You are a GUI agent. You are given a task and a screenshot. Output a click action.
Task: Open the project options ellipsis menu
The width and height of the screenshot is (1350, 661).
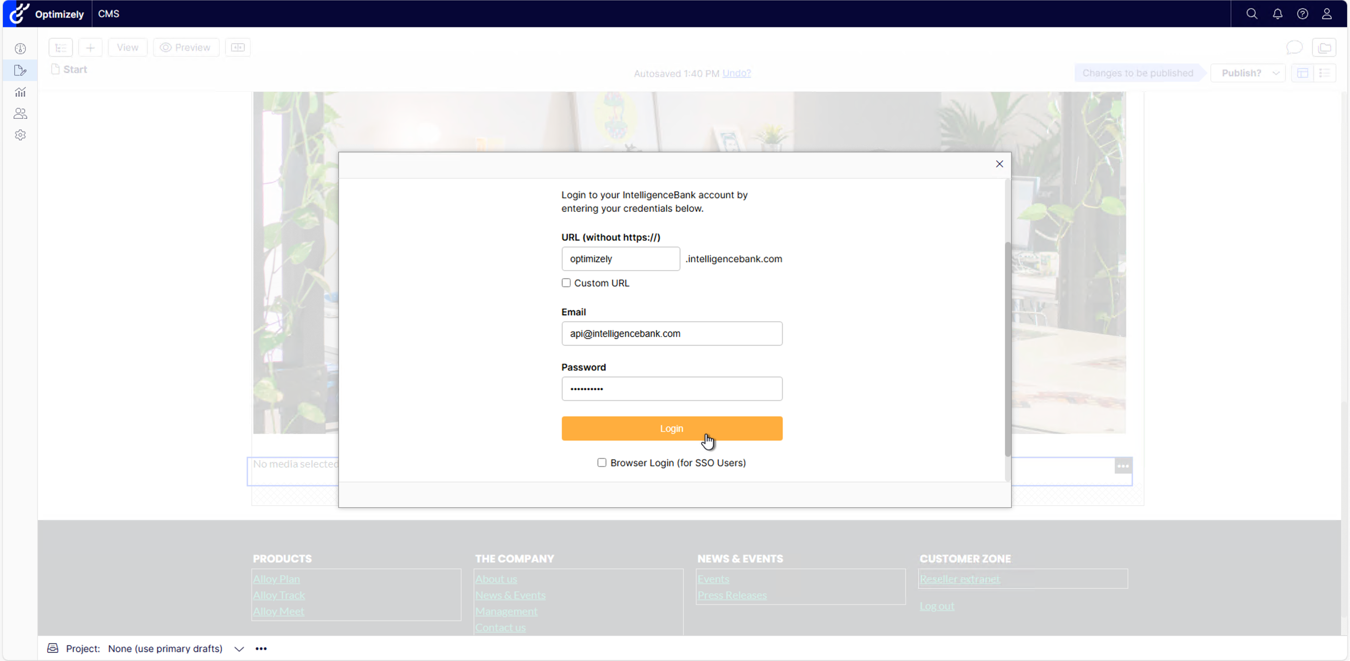pyautogui.click(x=261, y=649)
